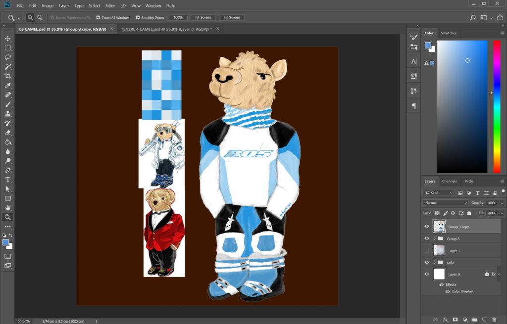Image resolution: width=507 pixels, height=324 pixels.
Task: Select the Crop tool
Action: [8, 76]
